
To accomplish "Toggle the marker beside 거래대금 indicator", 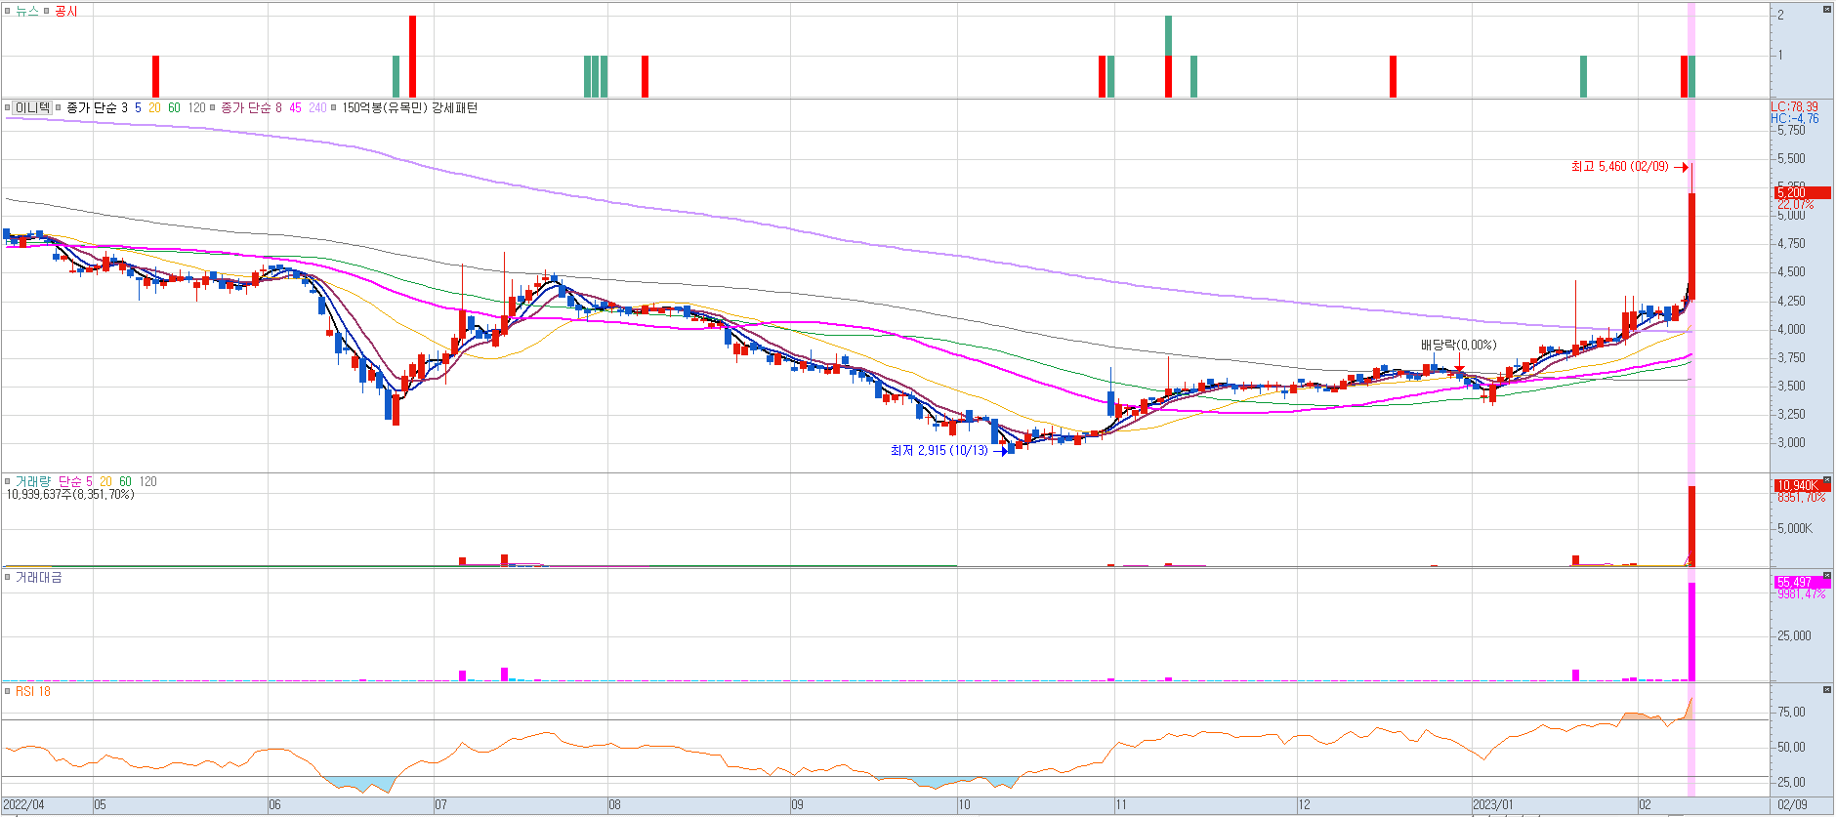I will (x=8, y=577).
